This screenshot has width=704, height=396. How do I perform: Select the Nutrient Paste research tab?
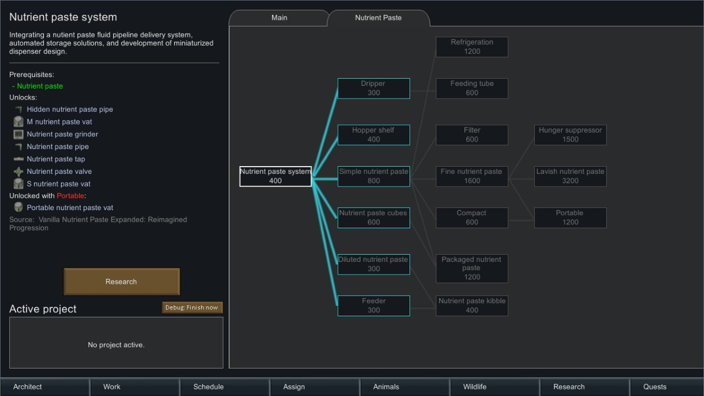(x=378, y=18)
